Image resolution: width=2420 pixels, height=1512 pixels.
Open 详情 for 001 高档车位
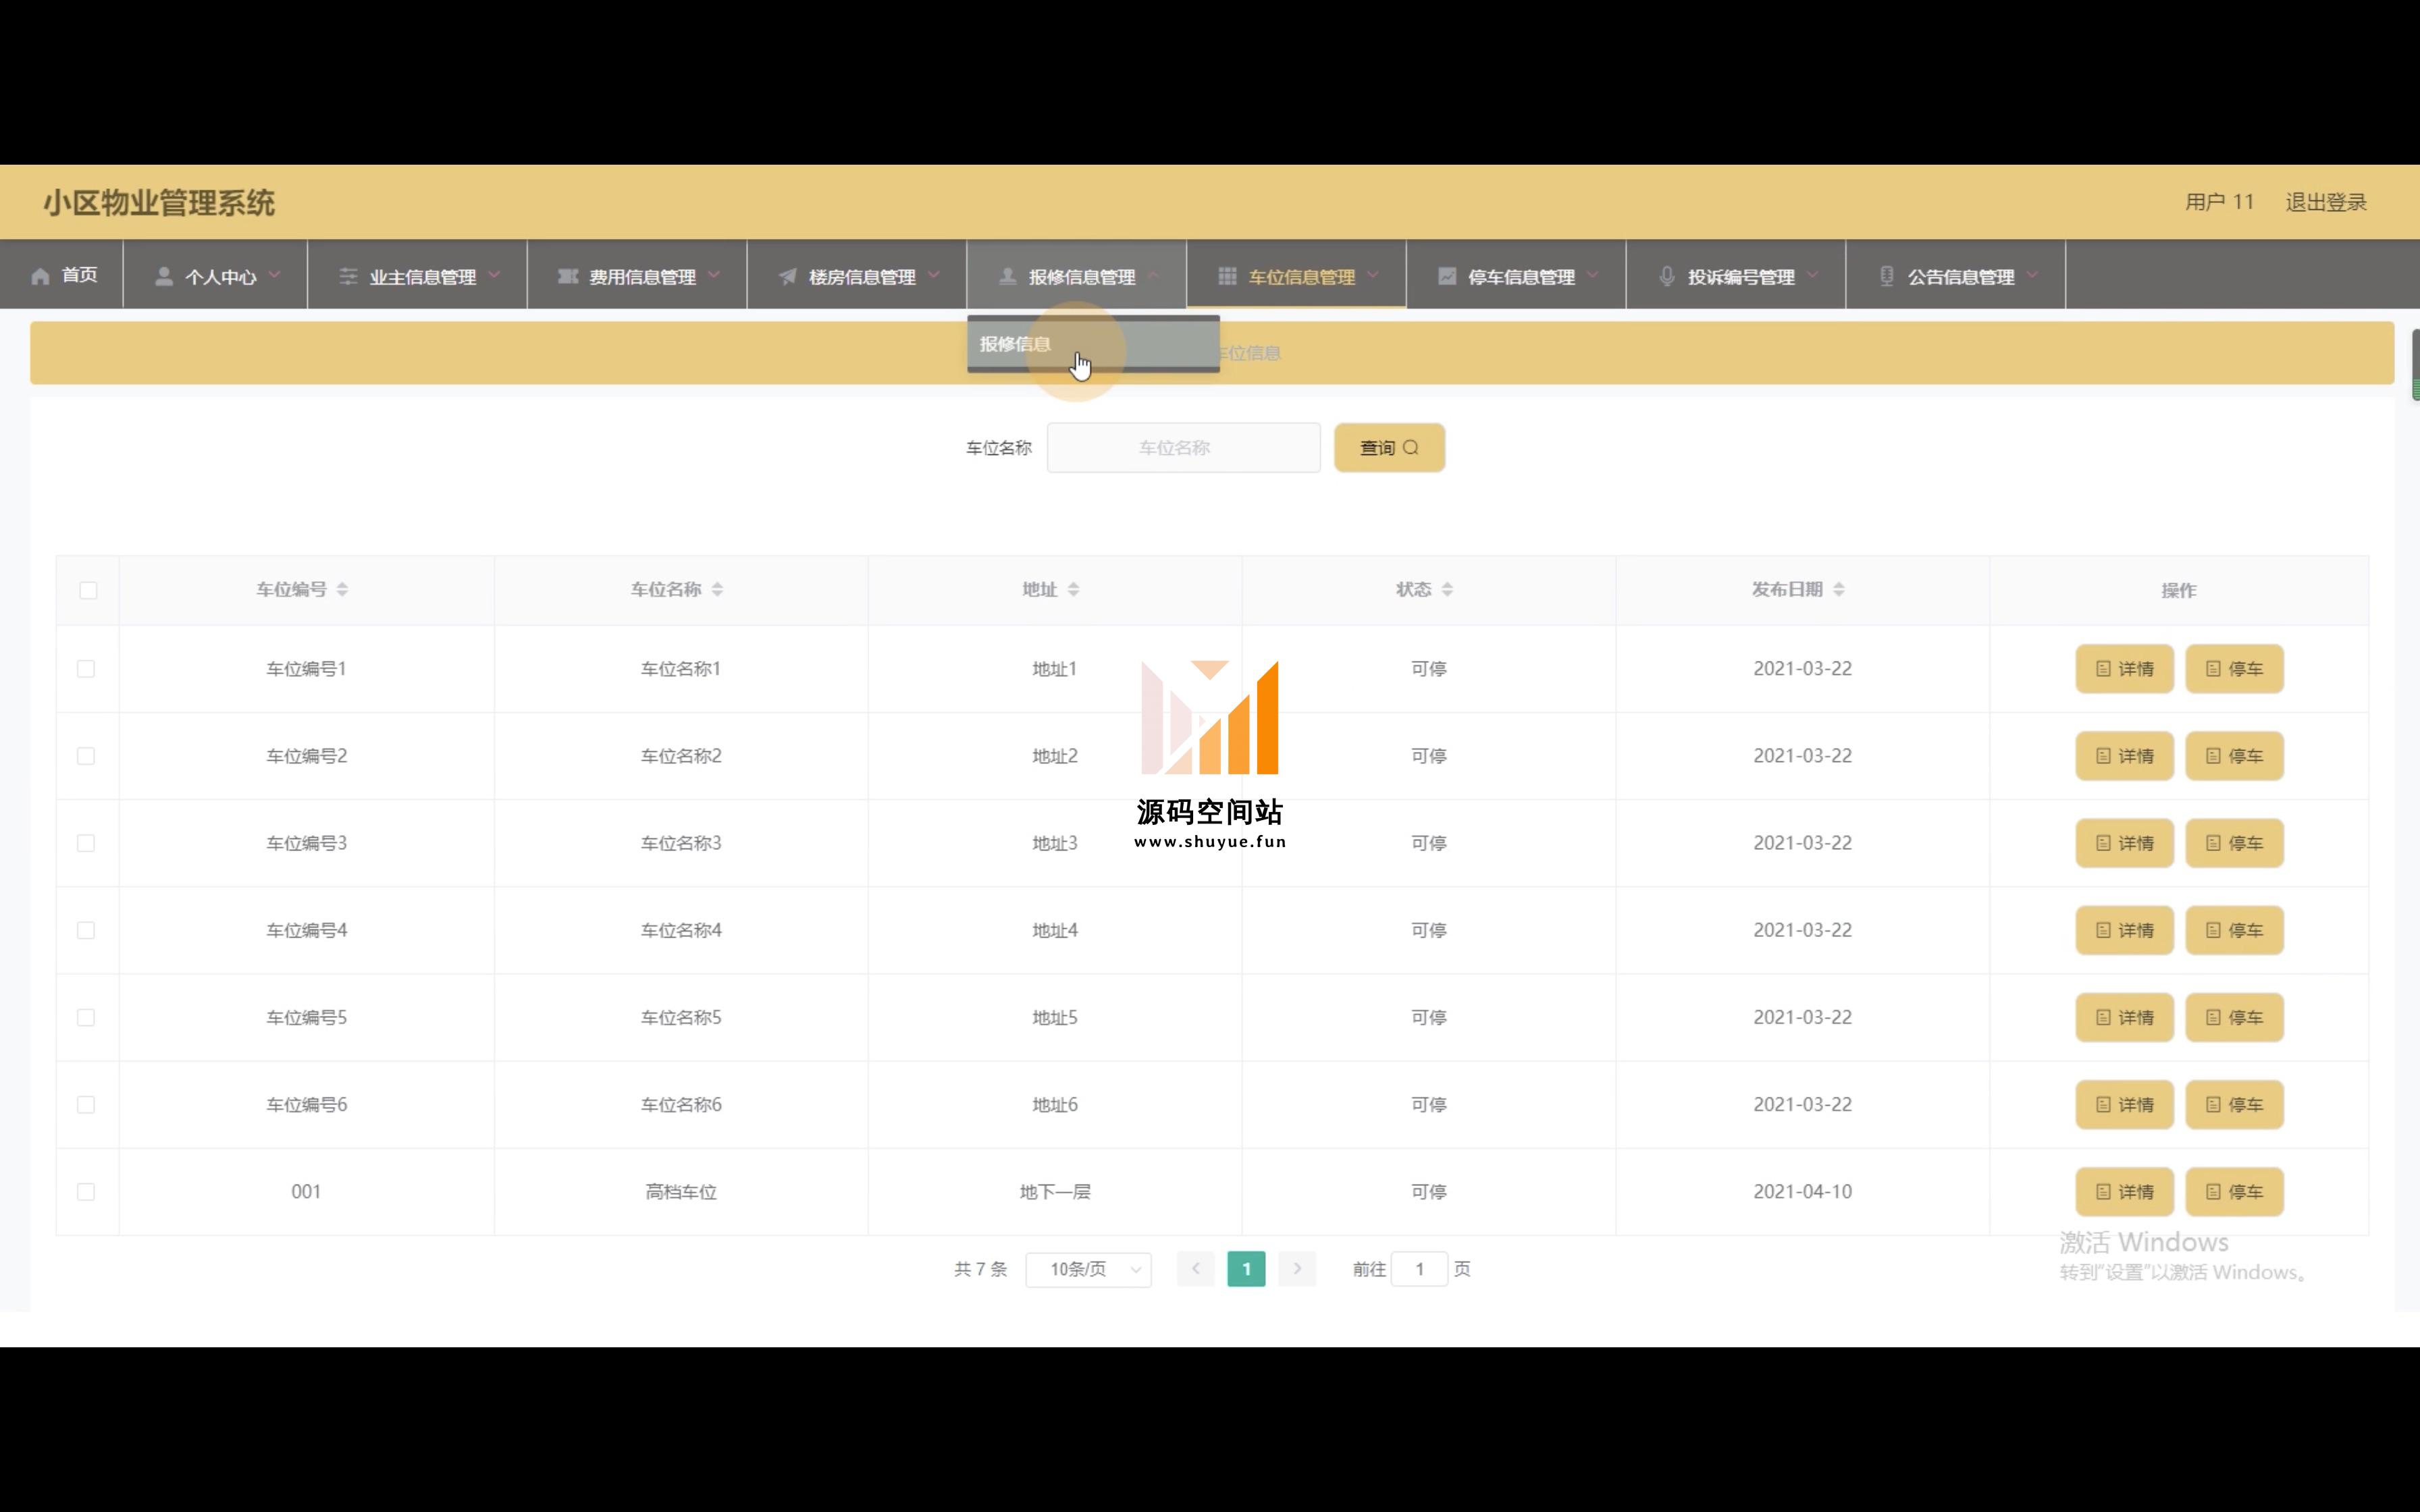click(2124, 1192)
